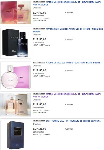Click the green checkmark beside EUR 14,00 listing

click(34, 113)
